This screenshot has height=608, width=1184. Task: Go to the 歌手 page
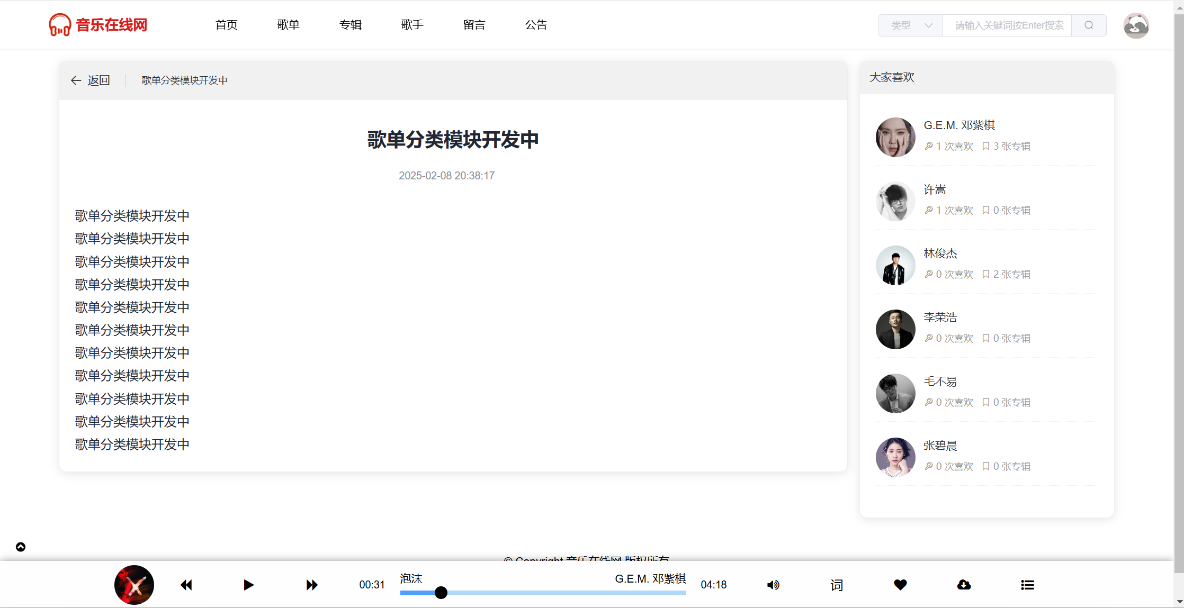tap(412, 25)
